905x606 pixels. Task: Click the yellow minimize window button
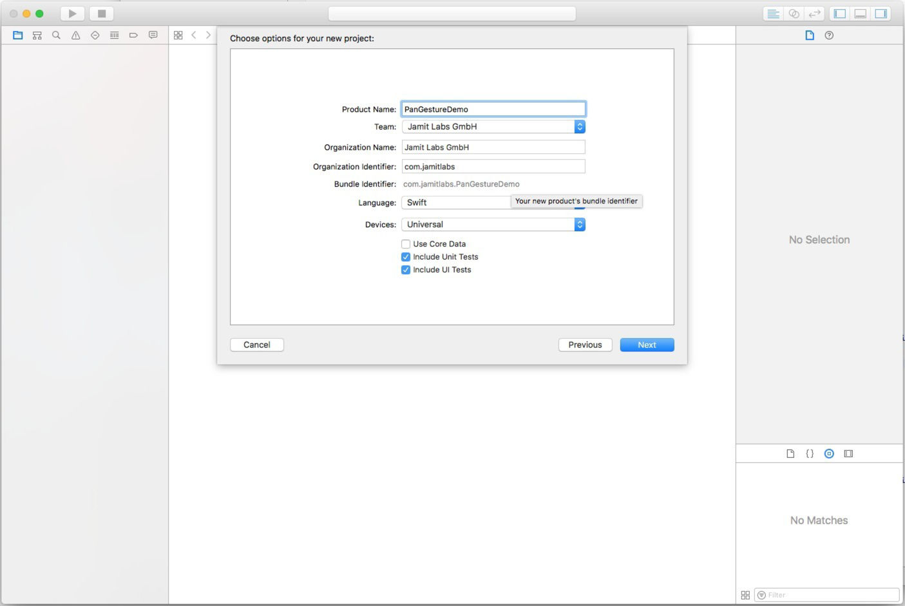point(26,14)
